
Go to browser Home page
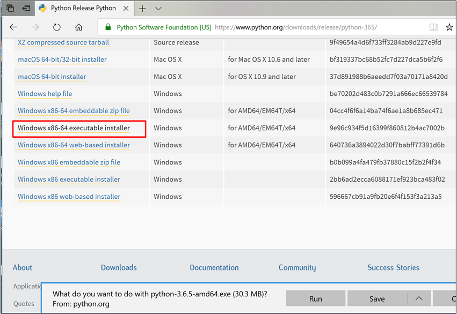coord(79,27)
